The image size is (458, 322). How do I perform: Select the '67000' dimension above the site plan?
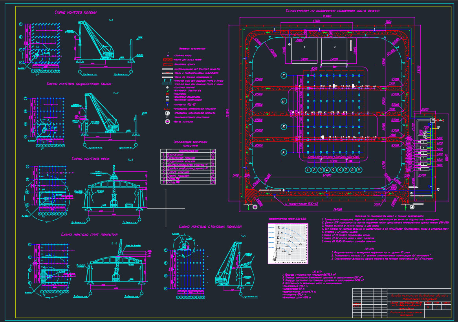tap(316, 21)
